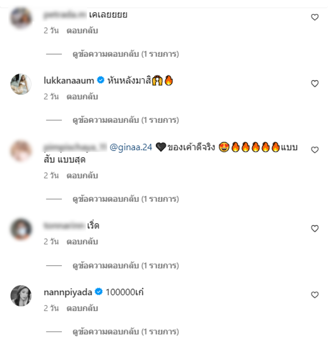The height and width of the screenshot is (342, 328).
Task: Like the เริ่ด comment with the heart icon
Action: click(x=315, y=229)
